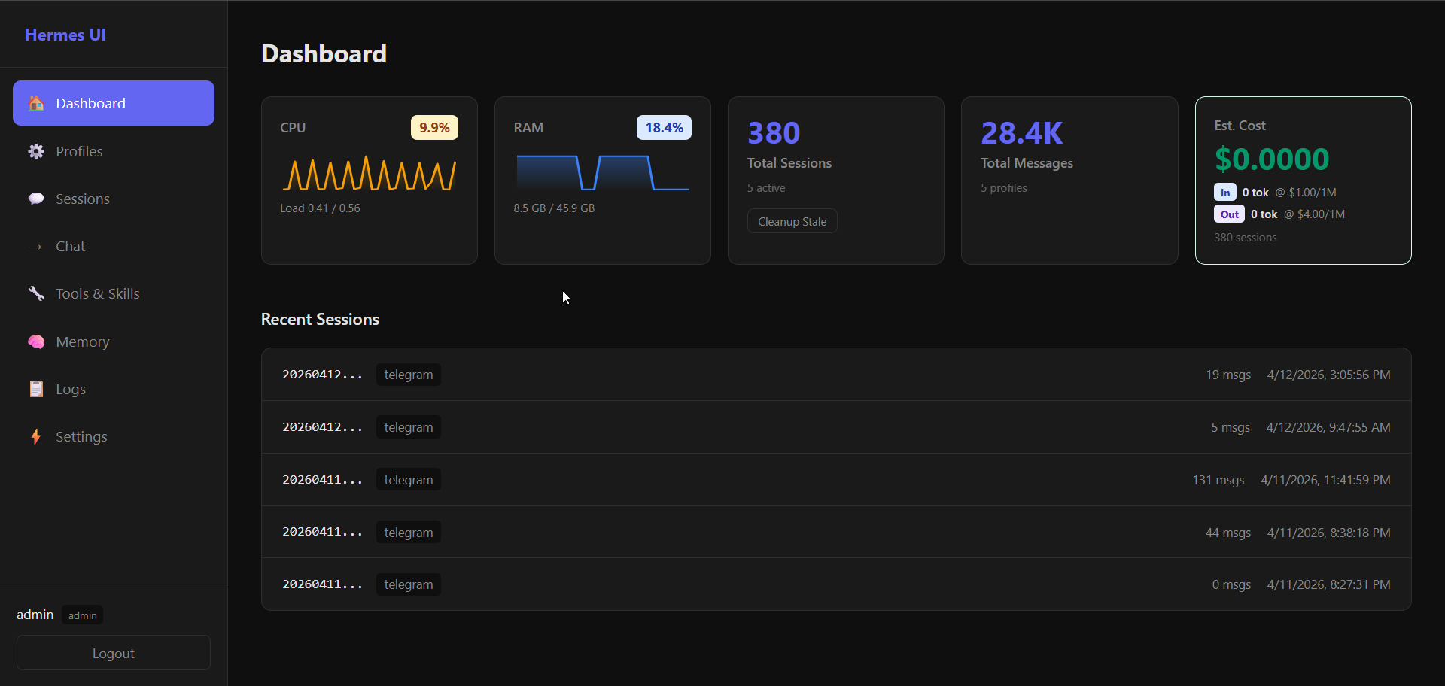The width and height of the screenshot is (1445, 686).
Task: Click the $0.0000 estimated cost value
Action: click(1272, 159)
